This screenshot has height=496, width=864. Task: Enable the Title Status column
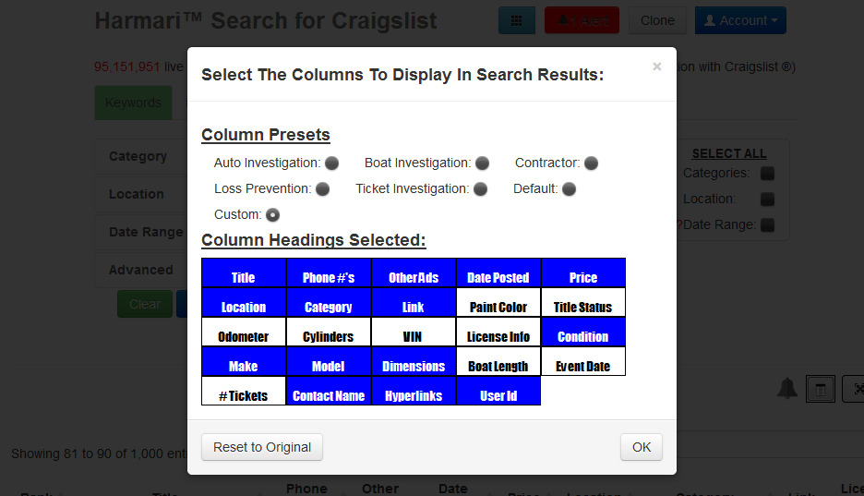click(583, 303)
